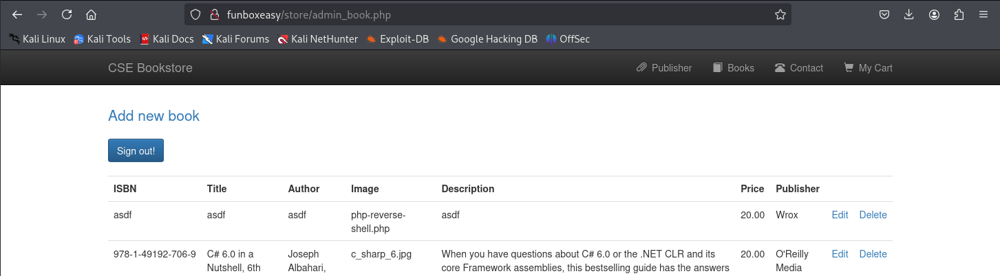The height and width of the screenshot is (276, 1000).
Task: Open the extensions puzzle icon
Action: pos(959,14)
